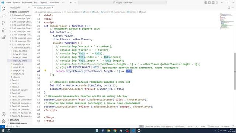Open the Windows Start menu
236x133 pixels.
3,130
